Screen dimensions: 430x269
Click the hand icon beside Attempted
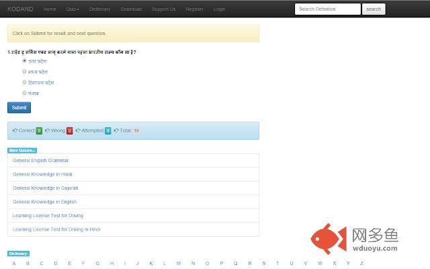pos(78,130)
